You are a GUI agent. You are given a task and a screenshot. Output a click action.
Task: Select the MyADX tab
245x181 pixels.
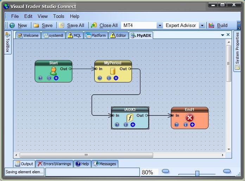coord(141,35)
